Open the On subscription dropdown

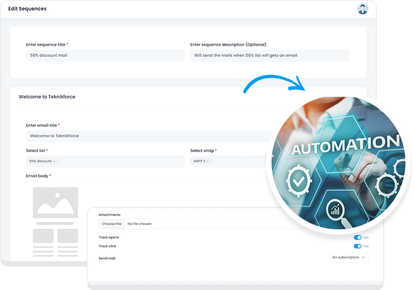point(348,258)
